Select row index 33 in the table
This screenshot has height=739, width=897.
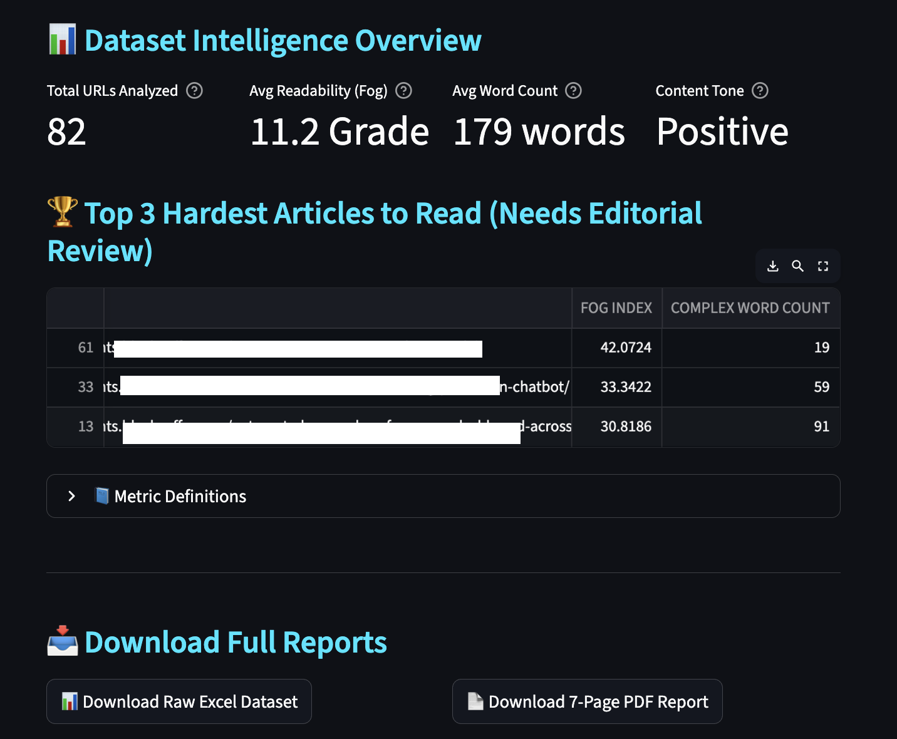(x=76, y=387)
